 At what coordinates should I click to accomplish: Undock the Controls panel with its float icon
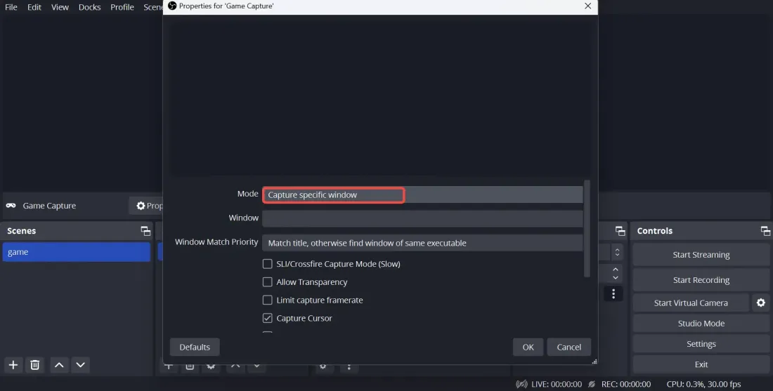click(765, 230)
